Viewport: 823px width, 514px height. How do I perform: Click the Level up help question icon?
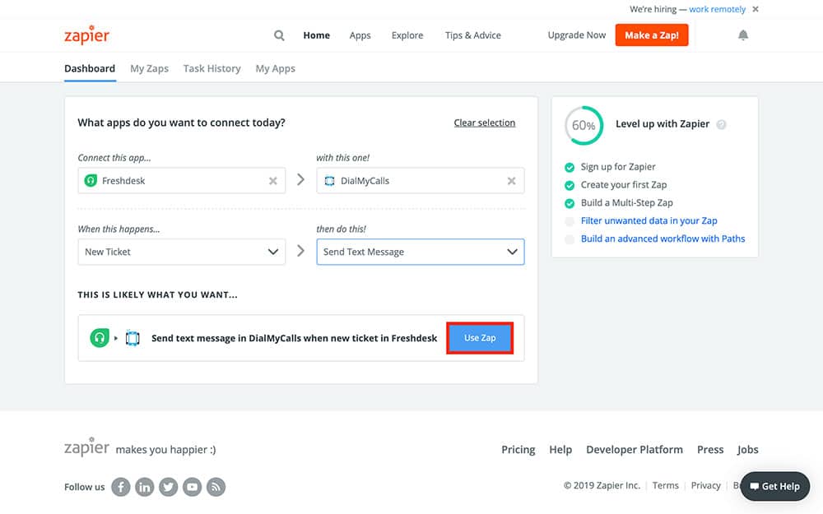[722, 125]
